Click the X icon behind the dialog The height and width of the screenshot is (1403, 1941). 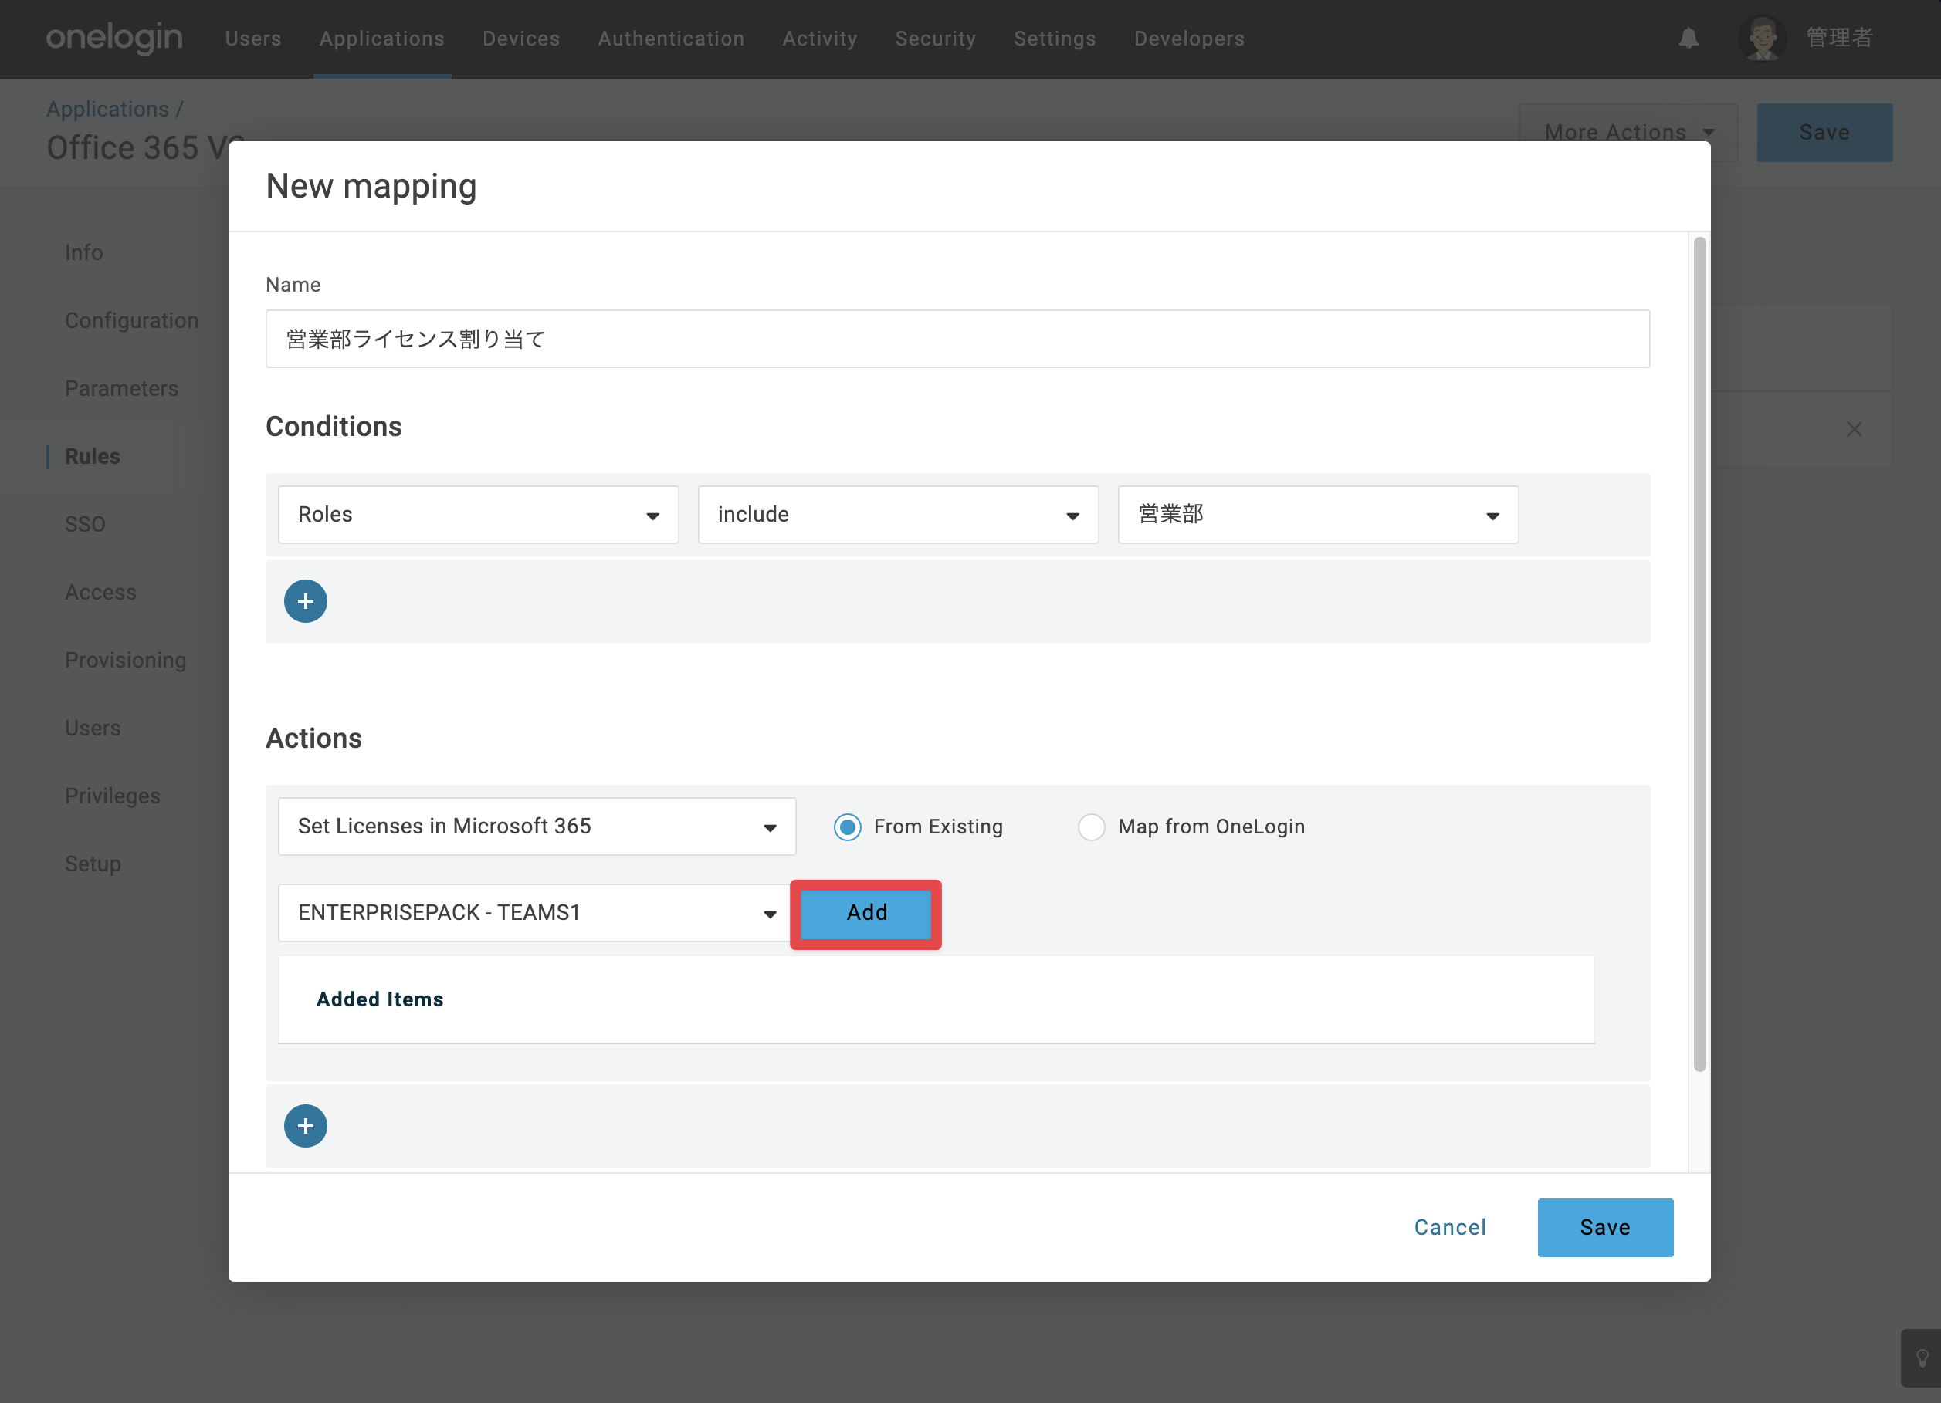click(1854, 428)
